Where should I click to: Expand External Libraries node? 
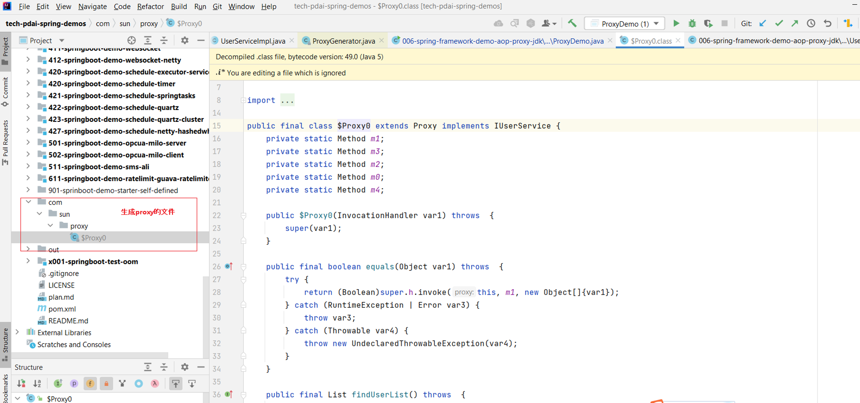[17, 332]
